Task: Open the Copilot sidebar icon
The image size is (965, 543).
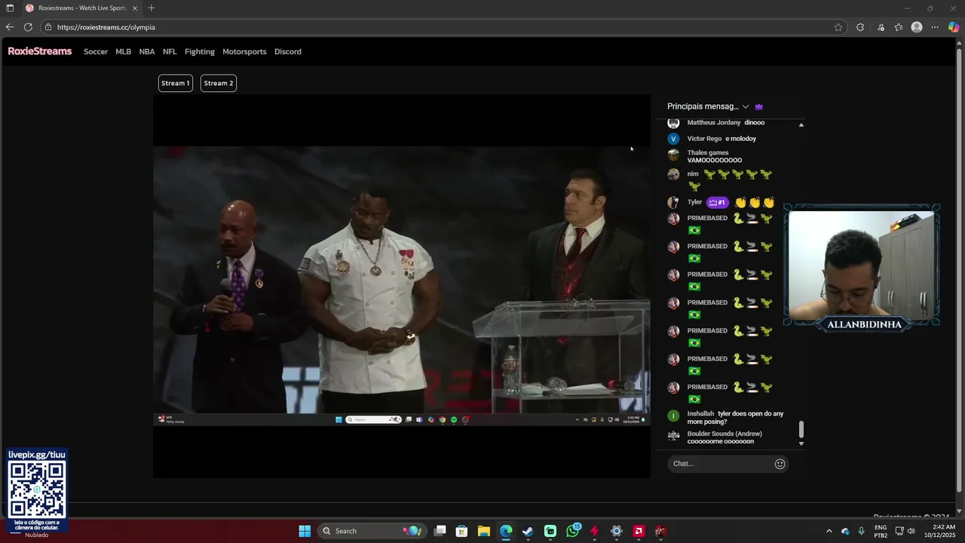Action: tap(954, 27)
